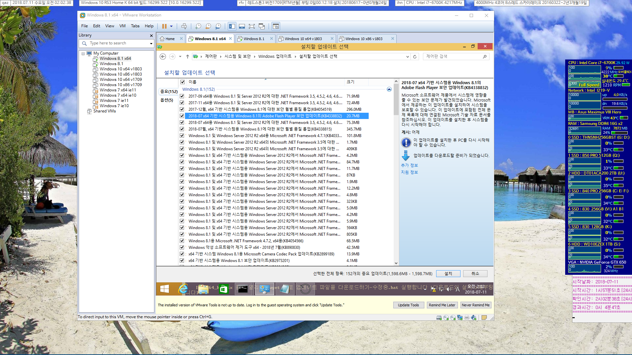Collapse the My Computer tree node

83,53
